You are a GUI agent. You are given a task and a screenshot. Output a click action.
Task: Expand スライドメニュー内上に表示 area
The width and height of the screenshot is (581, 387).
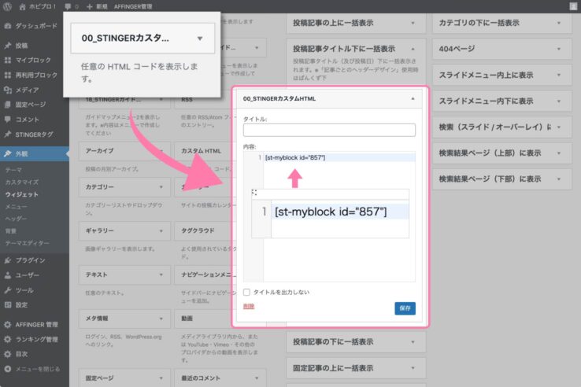pos(559,76)
